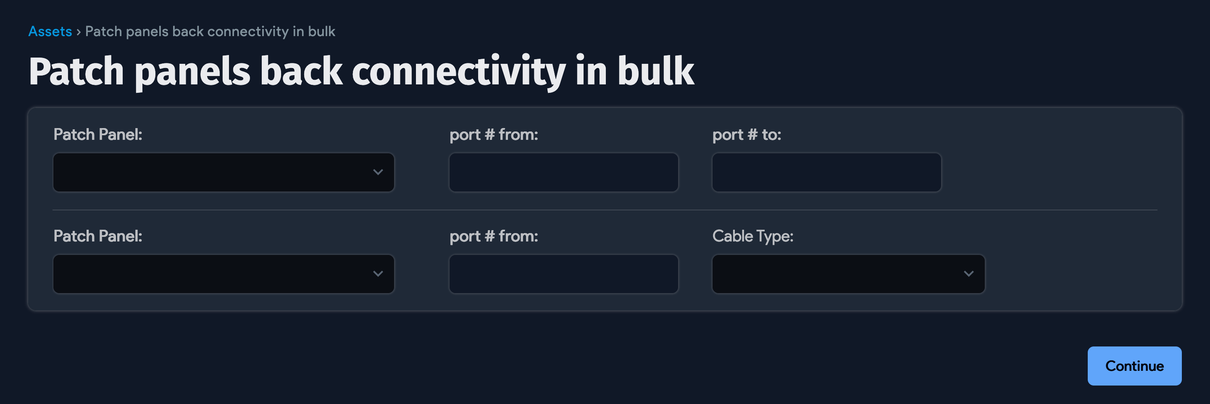Expand the second Patch Panel selector
Image resolution: width=1210 pixels, height=404 pixels.
coord(224,274)
